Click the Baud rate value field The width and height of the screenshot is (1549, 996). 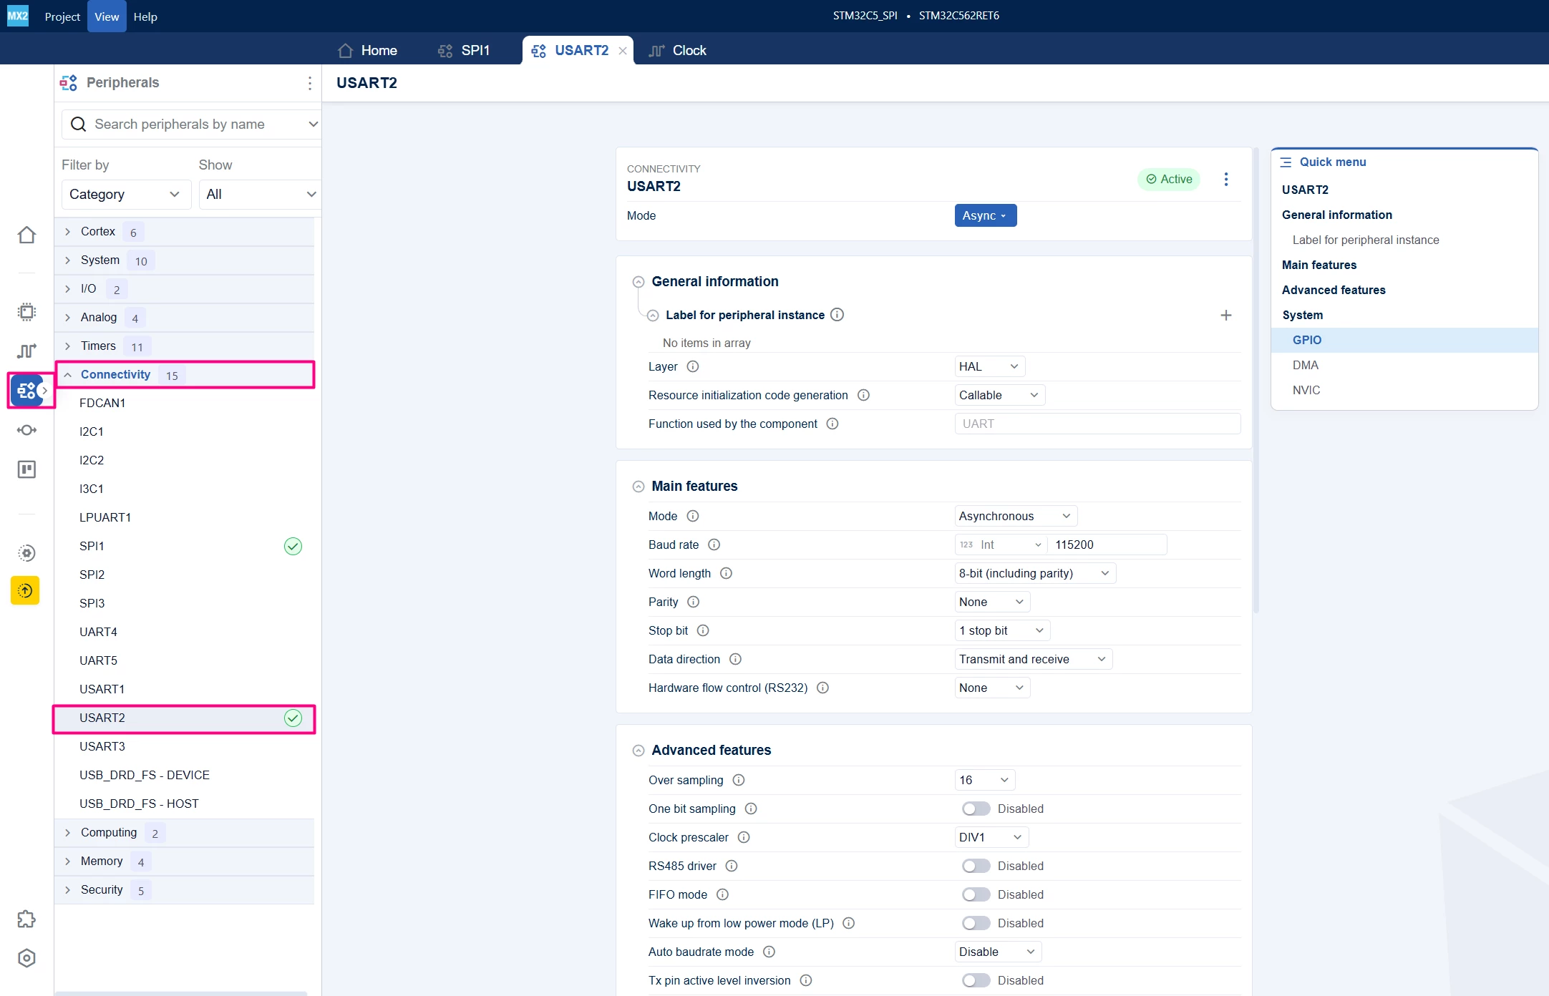[x=1107, y=545]
